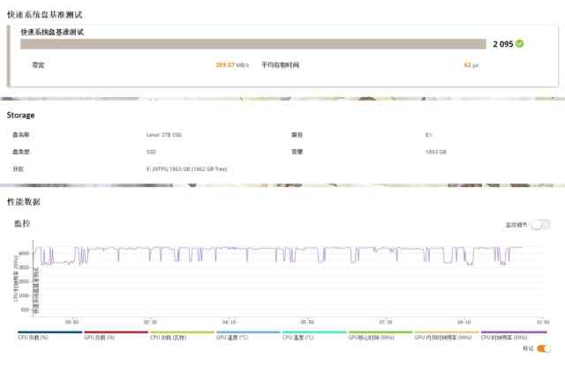Viewport: 565px width, 373px height.
Task: Click the 性能数据 section heading
Action: tap(23, 201)
